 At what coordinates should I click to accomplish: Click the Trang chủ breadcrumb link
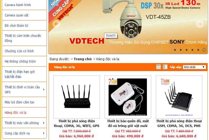click(x=83, y=59)
